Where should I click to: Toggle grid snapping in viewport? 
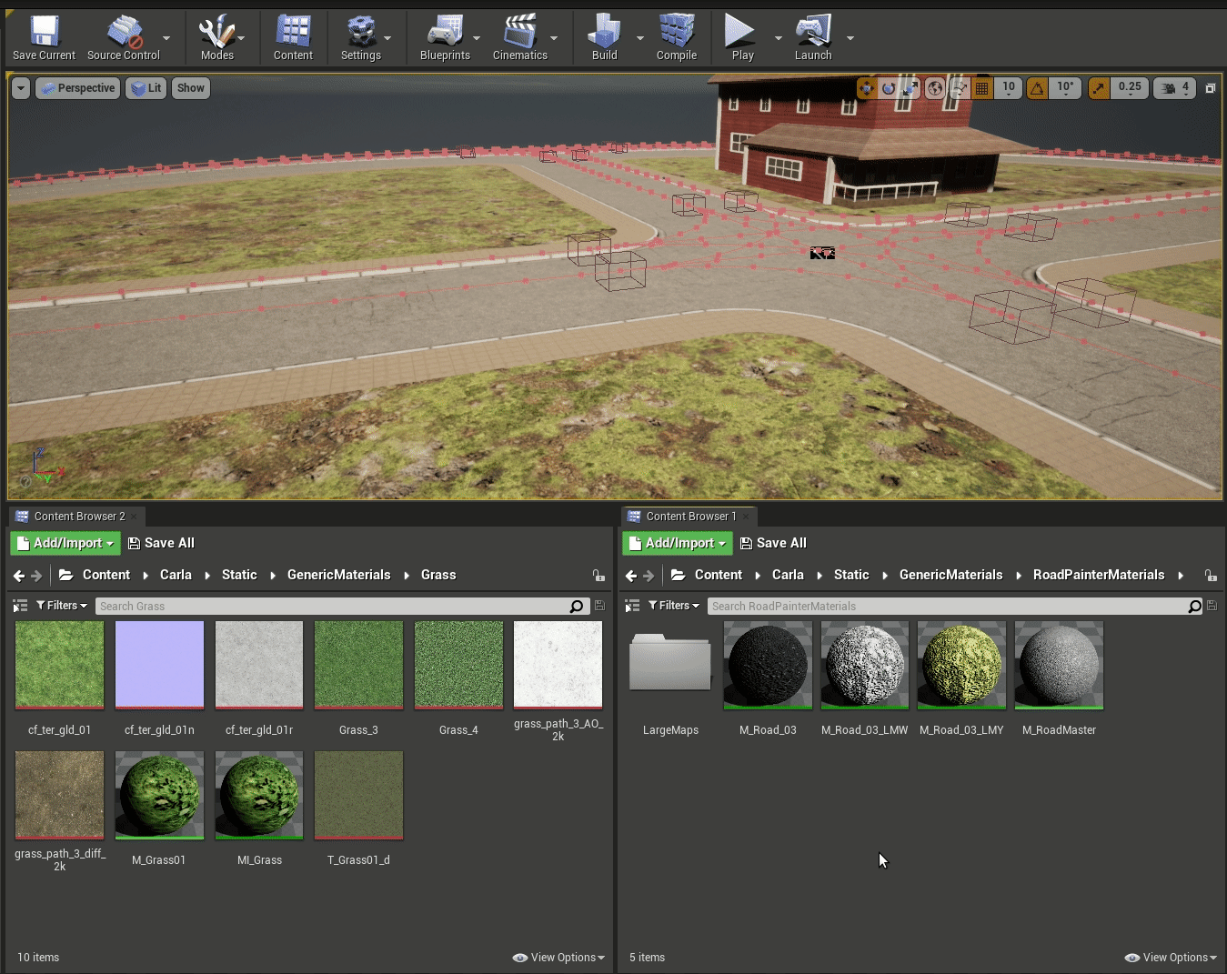click(x=982, y=88)
